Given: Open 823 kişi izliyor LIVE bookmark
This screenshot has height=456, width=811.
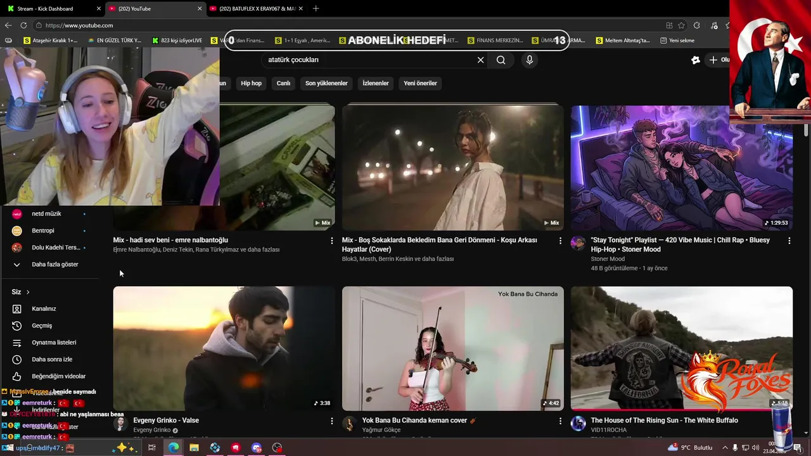Looking at the screenshot, I should (x=177, y=41).
